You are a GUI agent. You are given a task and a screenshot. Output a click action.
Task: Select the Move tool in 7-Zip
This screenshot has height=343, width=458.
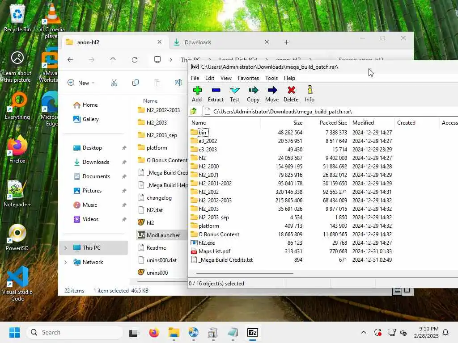(x=272, y=94)
